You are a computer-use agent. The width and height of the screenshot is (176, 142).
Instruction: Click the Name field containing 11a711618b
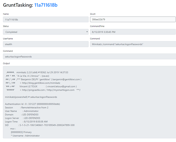46,19
